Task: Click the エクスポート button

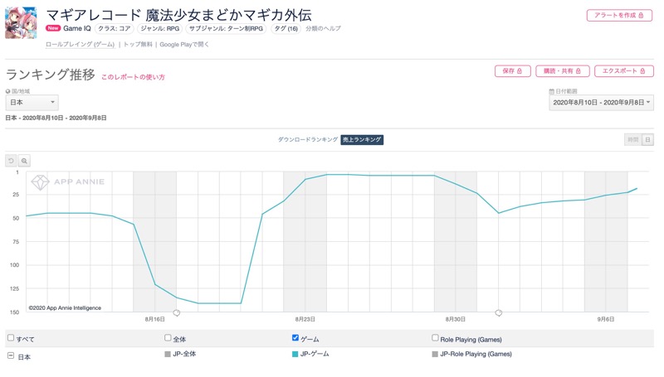Action: [x=624, y=71]
